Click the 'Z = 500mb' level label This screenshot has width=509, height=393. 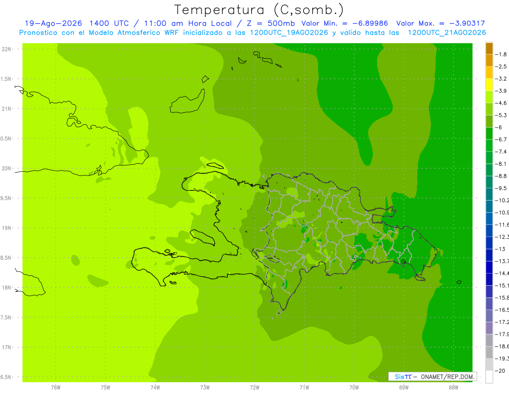coord(270,23)
